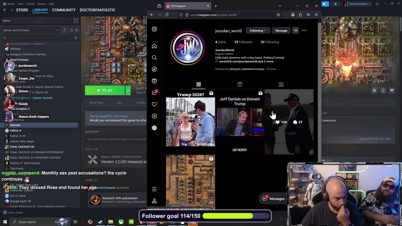Open own profile avatar in Instagram sidebar
The image size is (402, 226).
pyautogui.click(x=154, y=128)
